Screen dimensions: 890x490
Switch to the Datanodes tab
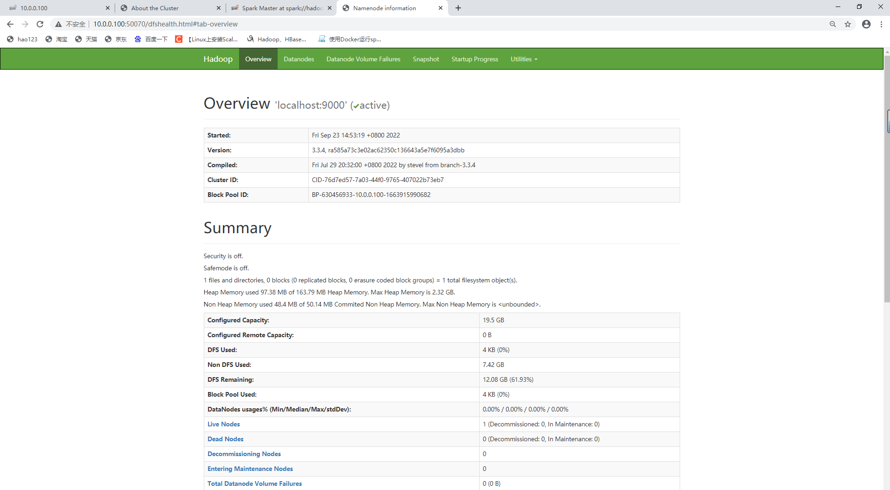pos(299,59)
